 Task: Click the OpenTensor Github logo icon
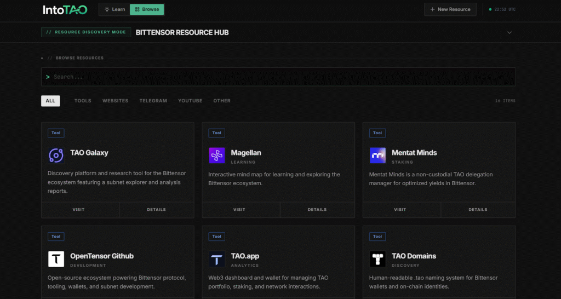(56, 259)
